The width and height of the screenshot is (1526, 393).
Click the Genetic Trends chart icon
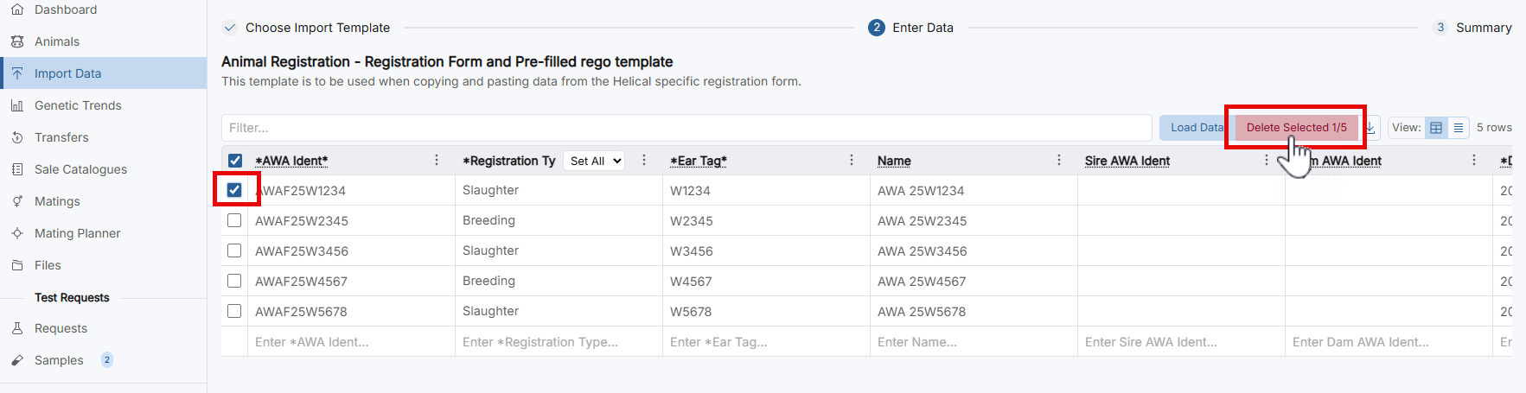17,105
